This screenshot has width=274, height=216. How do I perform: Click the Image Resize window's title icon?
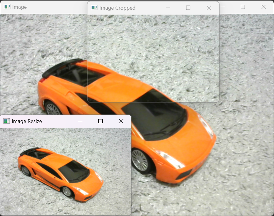pos(6,121)
